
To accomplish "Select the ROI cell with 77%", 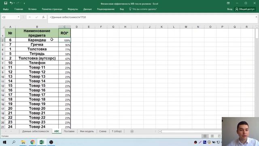I will pyautogui.click(x=64, y=49).
